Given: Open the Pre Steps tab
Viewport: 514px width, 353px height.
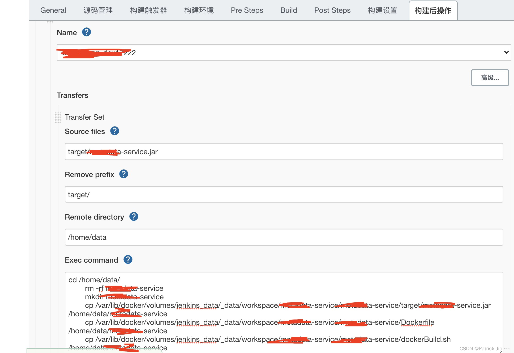Looking at the screenshot, I should (x=247, y=10).
